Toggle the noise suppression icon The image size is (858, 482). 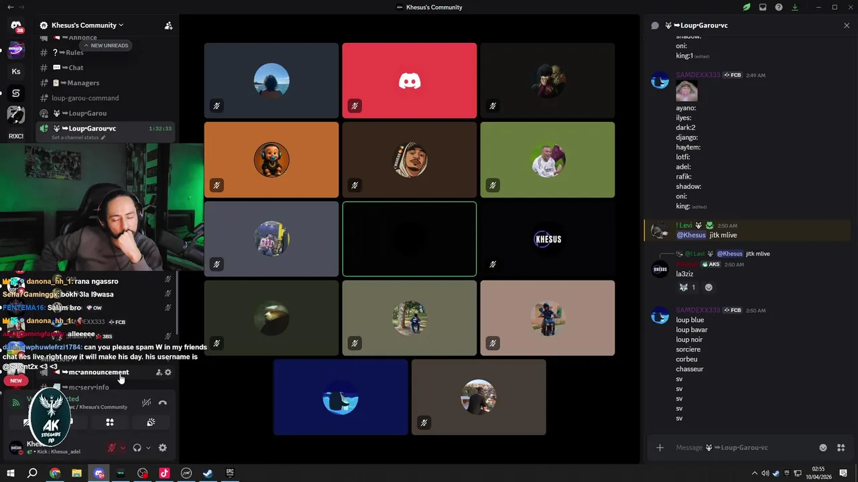tap(146, 403)
